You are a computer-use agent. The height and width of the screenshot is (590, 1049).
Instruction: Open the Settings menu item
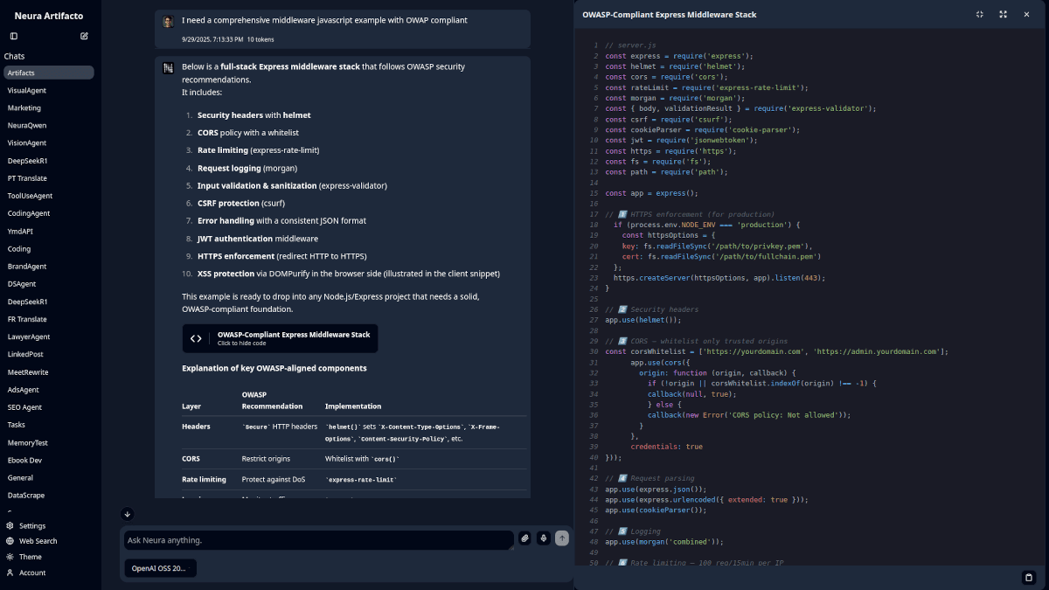pos(31,526)
